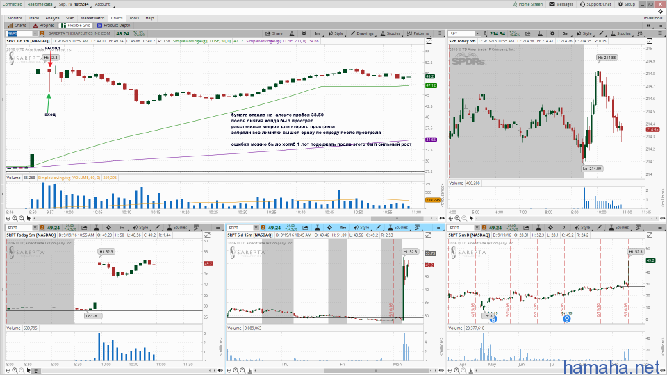Open the Tools tab
Screen dimensions: 667x375
134,18
